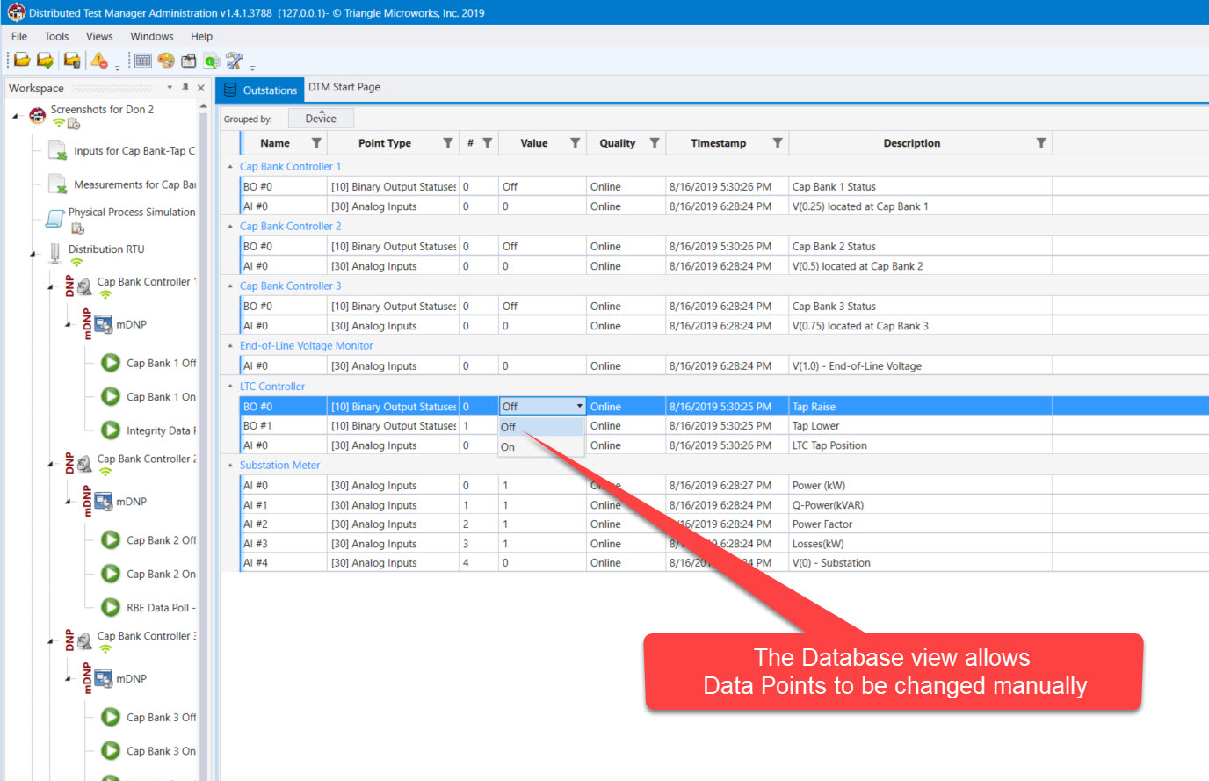The image size is (1209, 781).
Task: Run the Cap Bank 2 On command
Action: pyautogui.click(x=111, y=574)
